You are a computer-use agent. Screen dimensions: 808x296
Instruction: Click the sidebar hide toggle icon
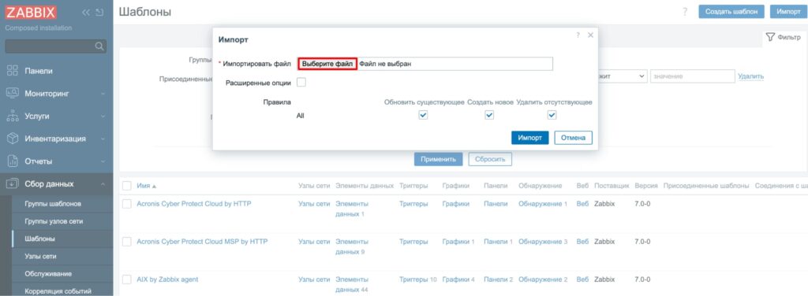pos(100,13)
